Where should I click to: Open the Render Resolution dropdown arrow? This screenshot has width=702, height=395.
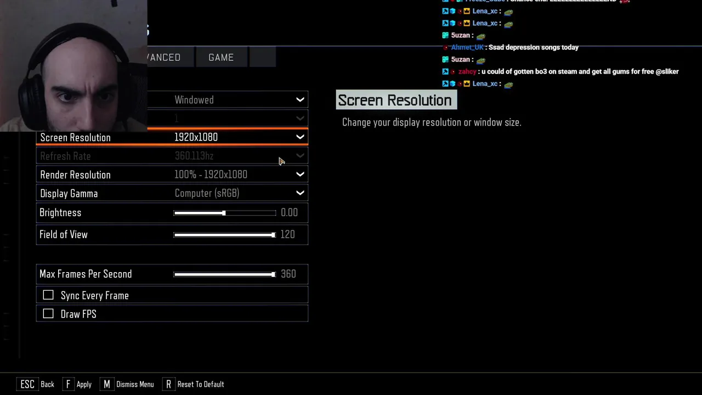(300, 174)
